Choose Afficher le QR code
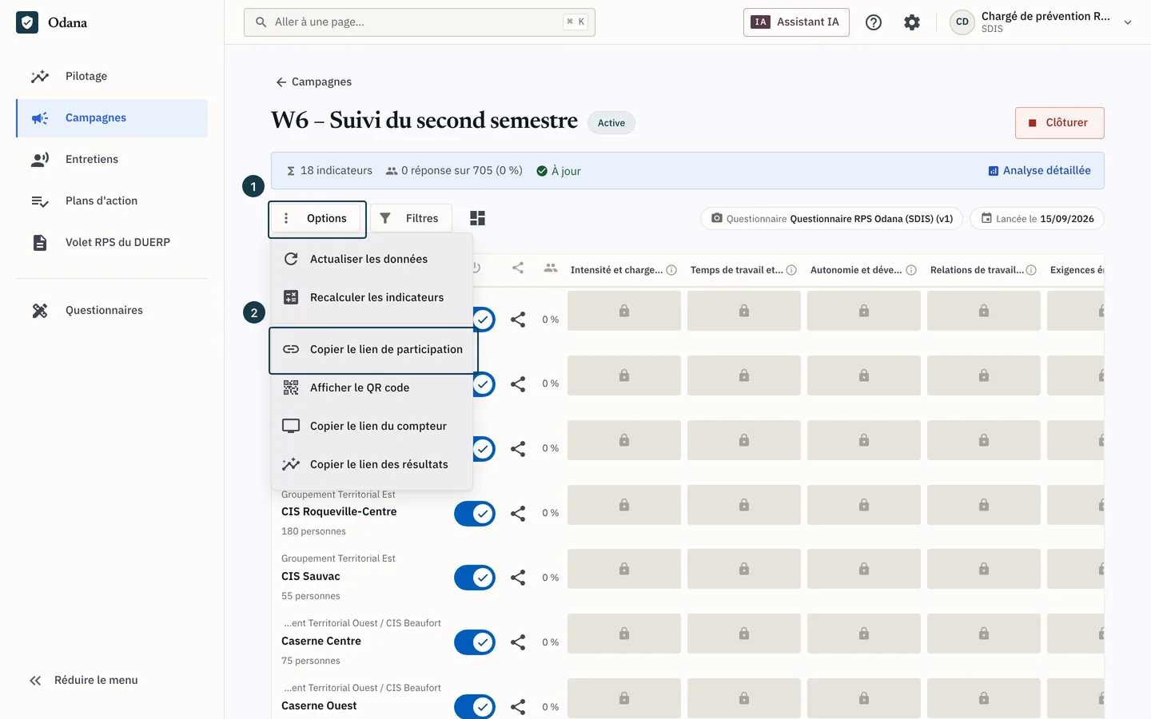1151x719 pixels. 372,387
